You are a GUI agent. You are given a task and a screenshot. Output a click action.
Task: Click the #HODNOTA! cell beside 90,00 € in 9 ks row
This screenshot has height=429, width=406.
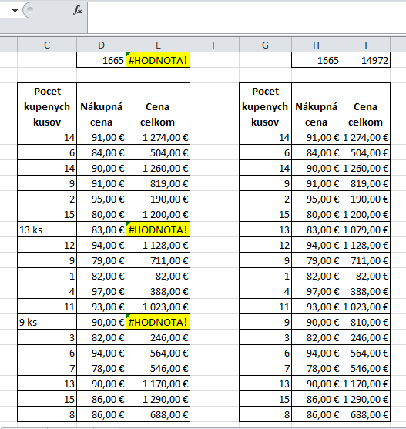[x=158, y=322]
